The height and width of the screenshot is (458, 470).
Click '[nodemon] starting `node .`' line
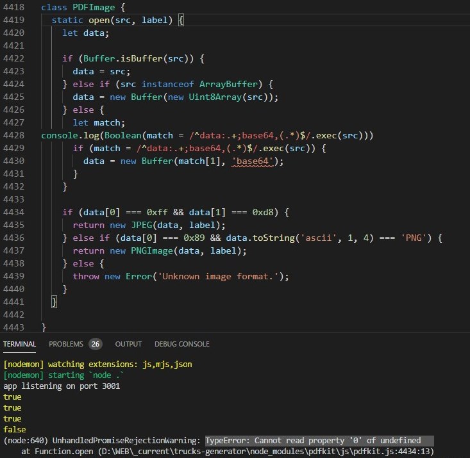tap(63, 375)
